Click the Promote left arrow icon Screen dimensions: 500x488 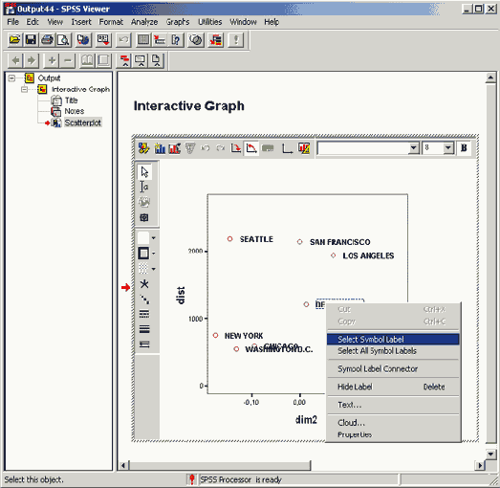point(15,60)
